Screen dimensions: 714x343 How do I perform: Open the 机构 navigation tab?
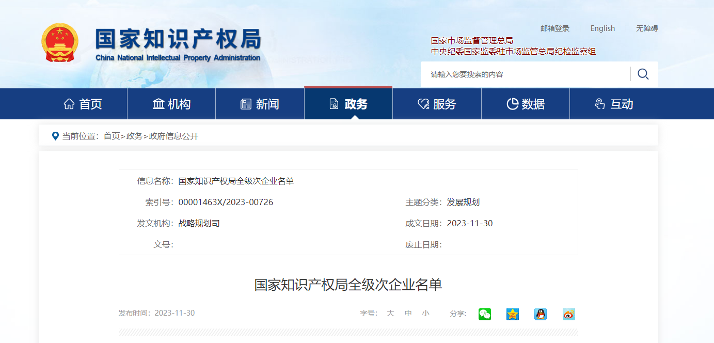[171, 104]
